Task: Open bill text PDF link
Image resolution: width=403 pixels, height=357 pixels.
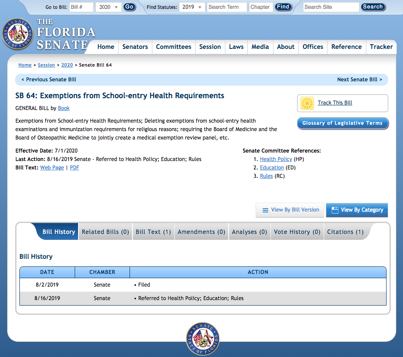Action: click(75, 168)
